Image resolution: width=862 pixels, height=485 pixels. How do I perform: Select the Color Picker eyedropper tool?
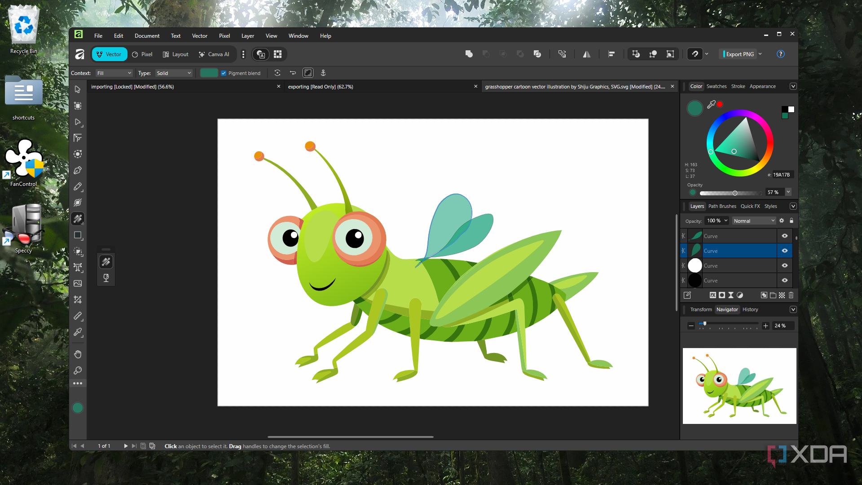[x=78, y=332]
